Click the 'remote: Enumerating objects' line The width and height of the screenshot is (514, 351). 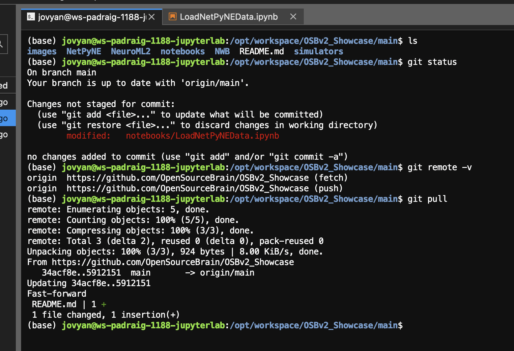pos(118,209)
